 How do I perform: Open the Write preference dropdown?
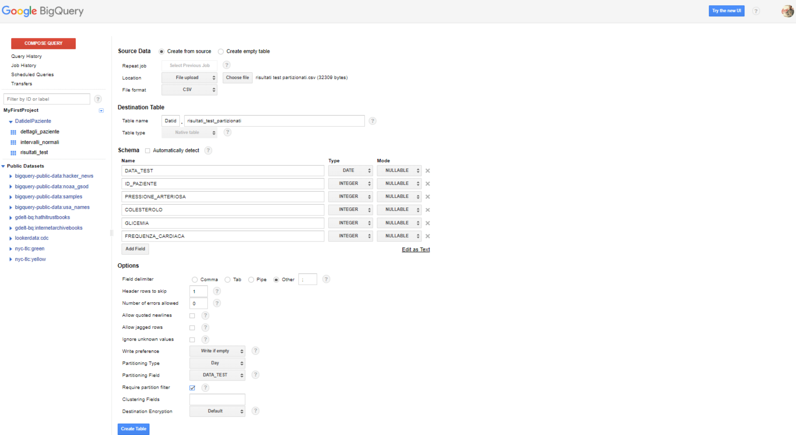[217, 351]
